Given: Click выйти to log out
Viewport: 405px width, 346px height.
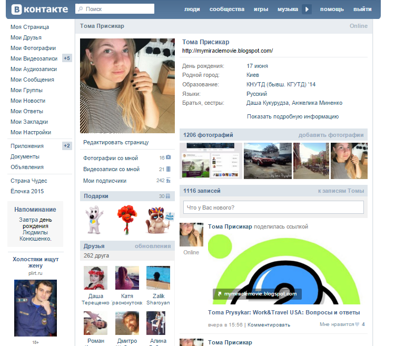Looking at the screenshot, I should [x=362, y=9].
